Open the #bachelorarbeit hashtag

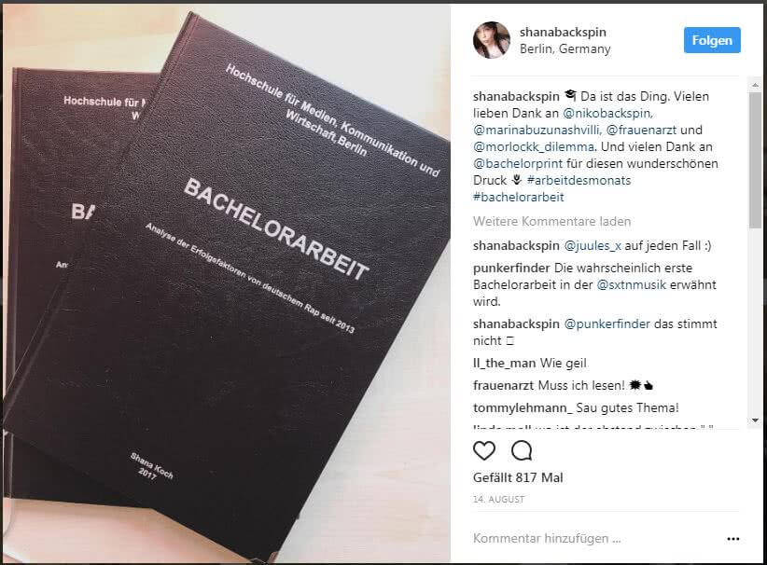click(519, 197)
